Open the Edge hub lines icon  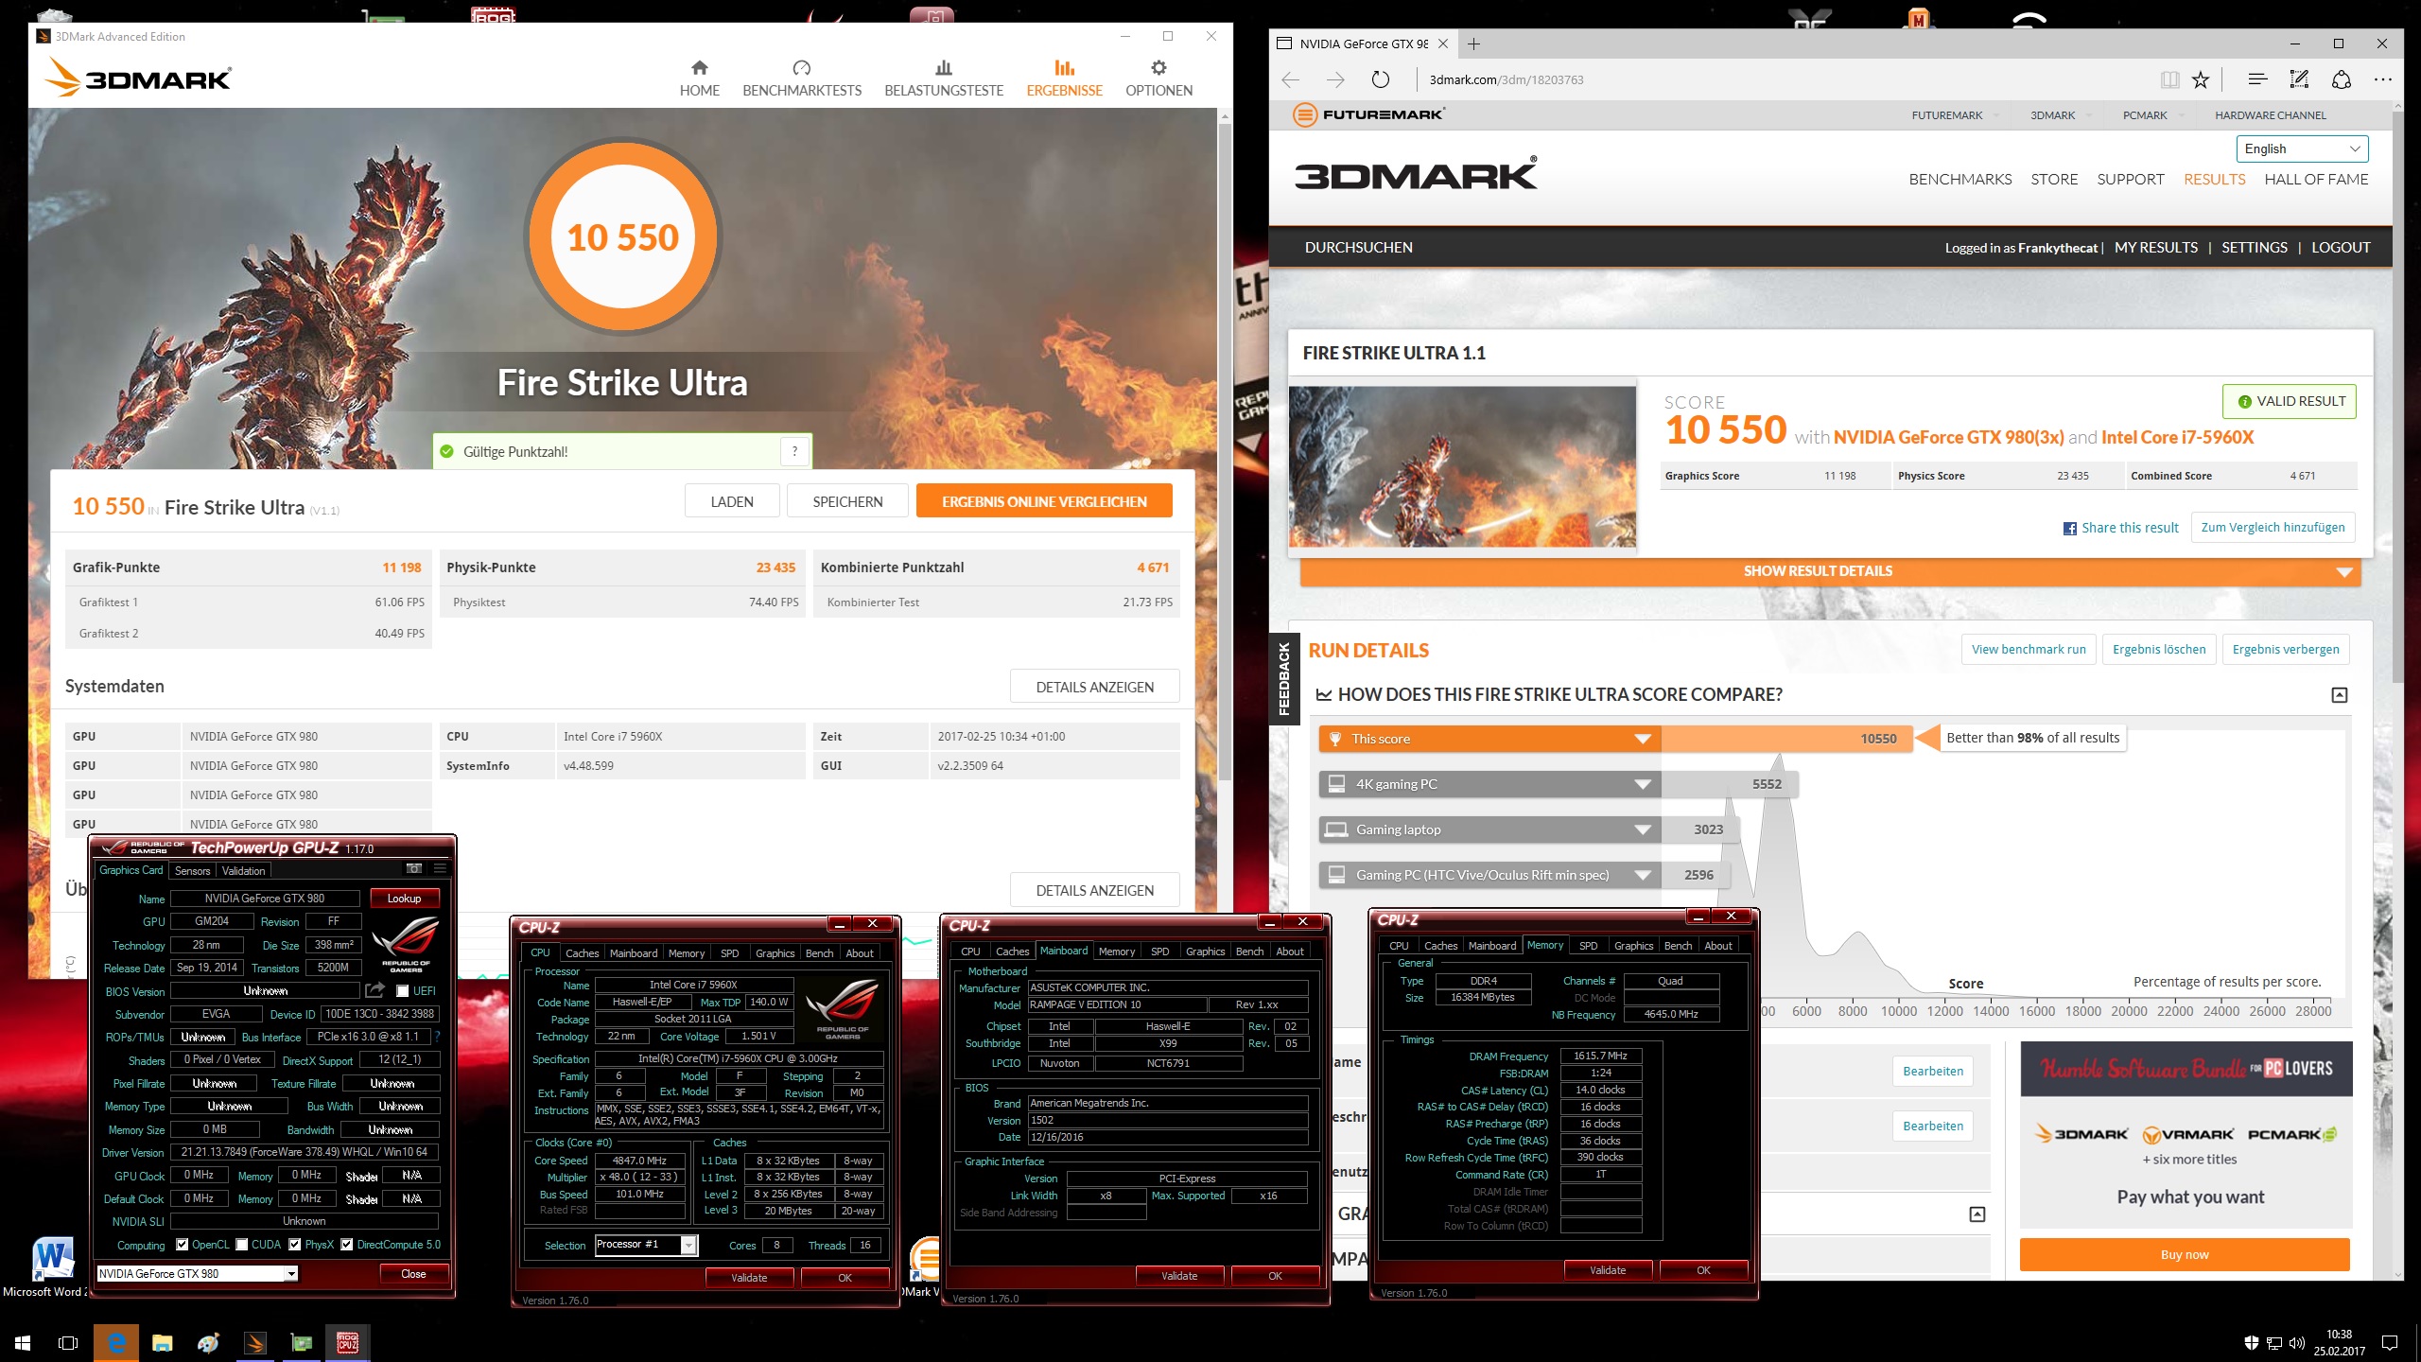click(x=2257, y=79)
